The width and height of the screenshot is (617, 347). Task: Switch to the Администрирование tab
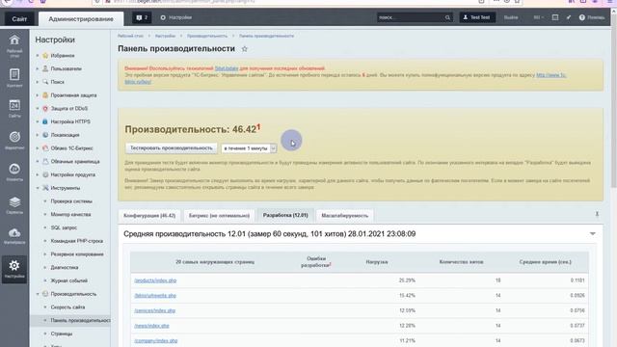tap(81, 18)
